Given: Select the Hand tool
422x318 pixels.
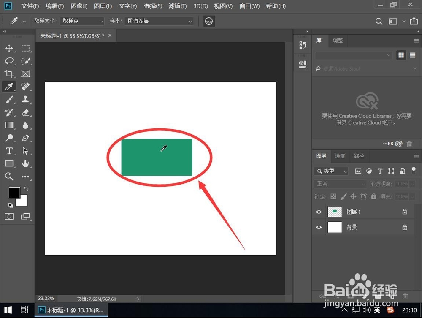Looking at the screenshot, I should (x=26, y=163).
